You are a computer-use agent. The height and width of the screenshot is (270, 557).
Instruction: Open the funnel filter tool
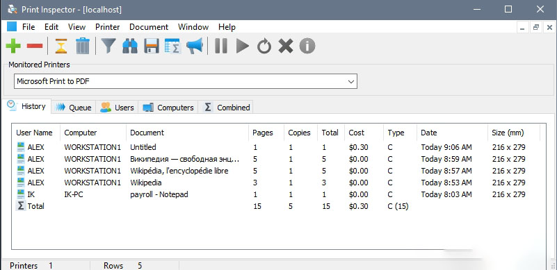coord(108,46)
